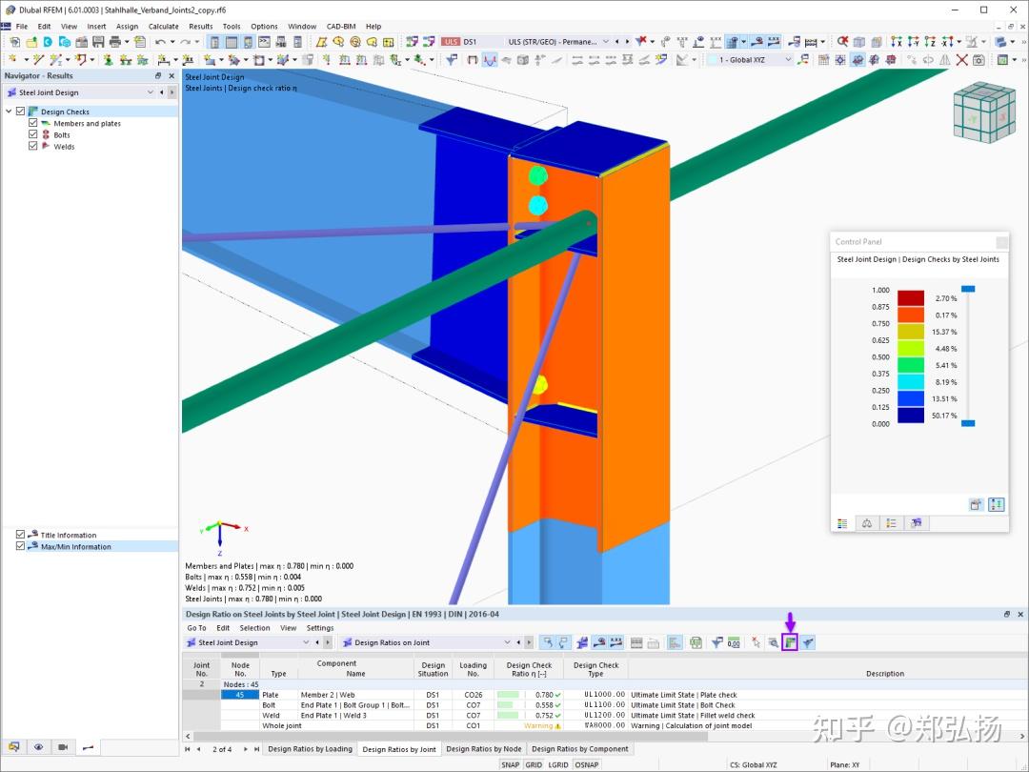
Task: Click the Go To command in the table toolbar
Action: [195, 628]
